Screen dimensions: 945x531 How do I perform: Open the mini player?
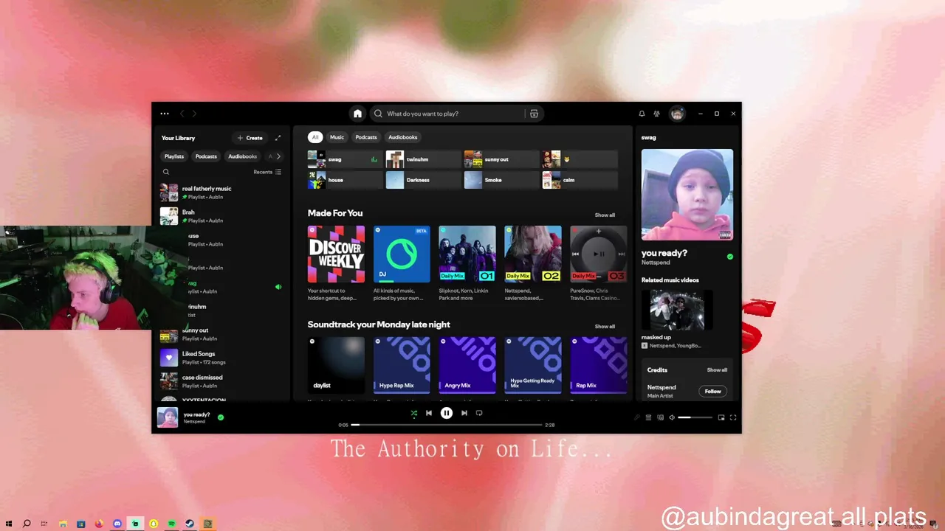tap(721, 417)
